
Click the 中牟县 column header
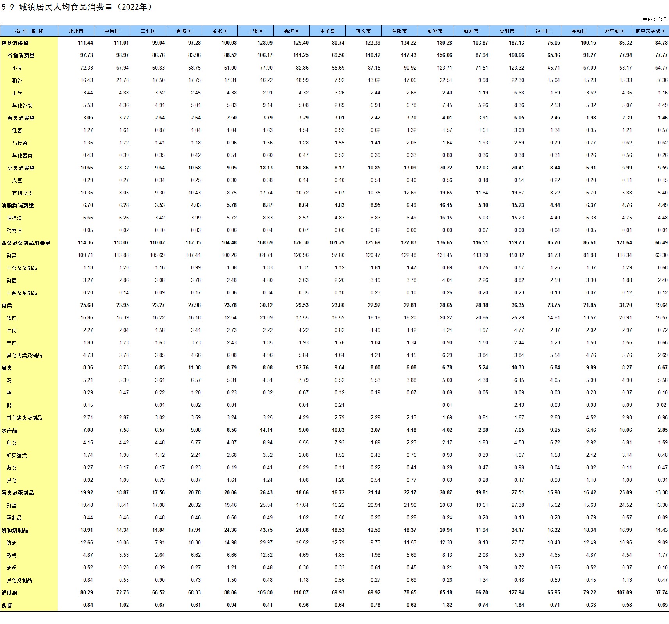pyautogui.click(x=327, y=31)
